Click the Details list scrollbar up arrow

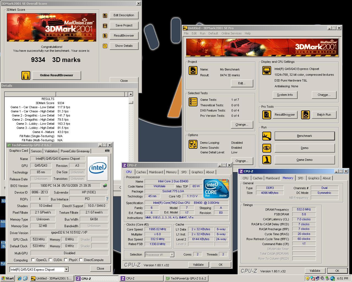pyautogui.click(x=131, y=94)
